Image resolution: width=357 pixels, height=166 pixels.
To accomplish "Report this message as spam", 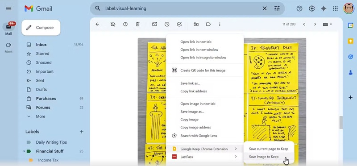I will point(125,24).
